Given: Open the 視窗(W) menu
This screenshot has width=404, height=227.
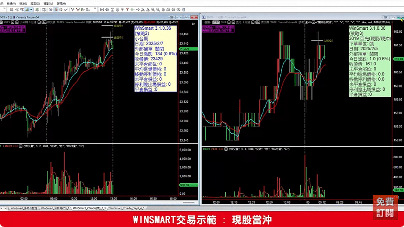Looking at the screenshot, I should (x=48, y=4).
